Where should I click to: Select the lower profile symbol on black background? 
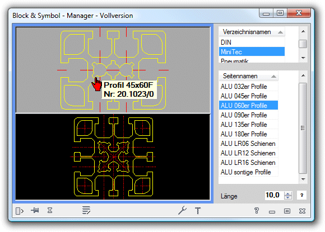point(113,157)
